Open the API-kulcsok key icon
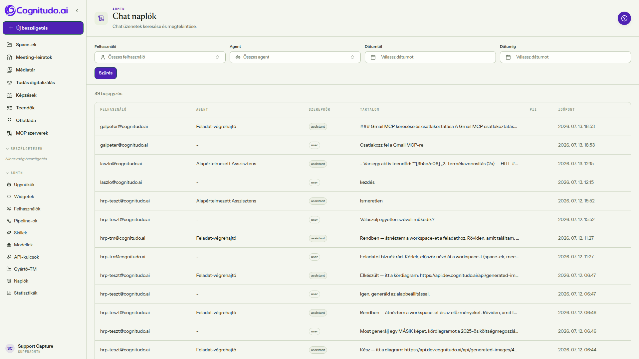This screenshot has width=639, height=359. click(x=9, y=257)
